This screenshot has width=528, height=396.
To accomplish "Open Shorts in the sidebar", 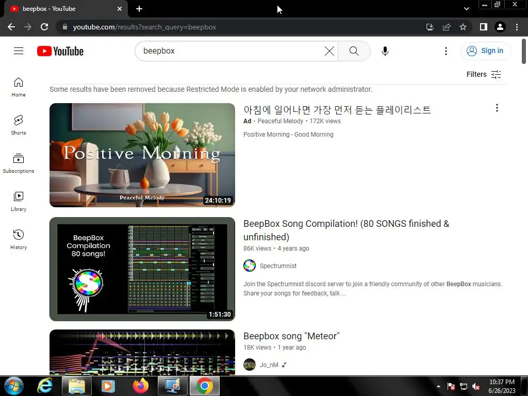I will [19, 125].
